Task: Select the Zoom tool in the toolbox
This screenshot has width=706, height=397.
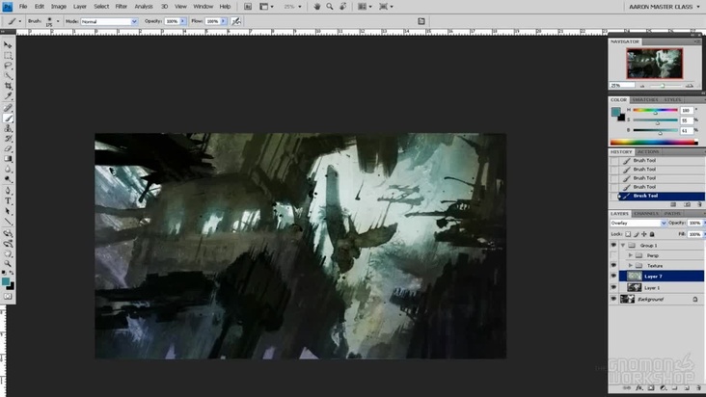Action: (8, 263)
